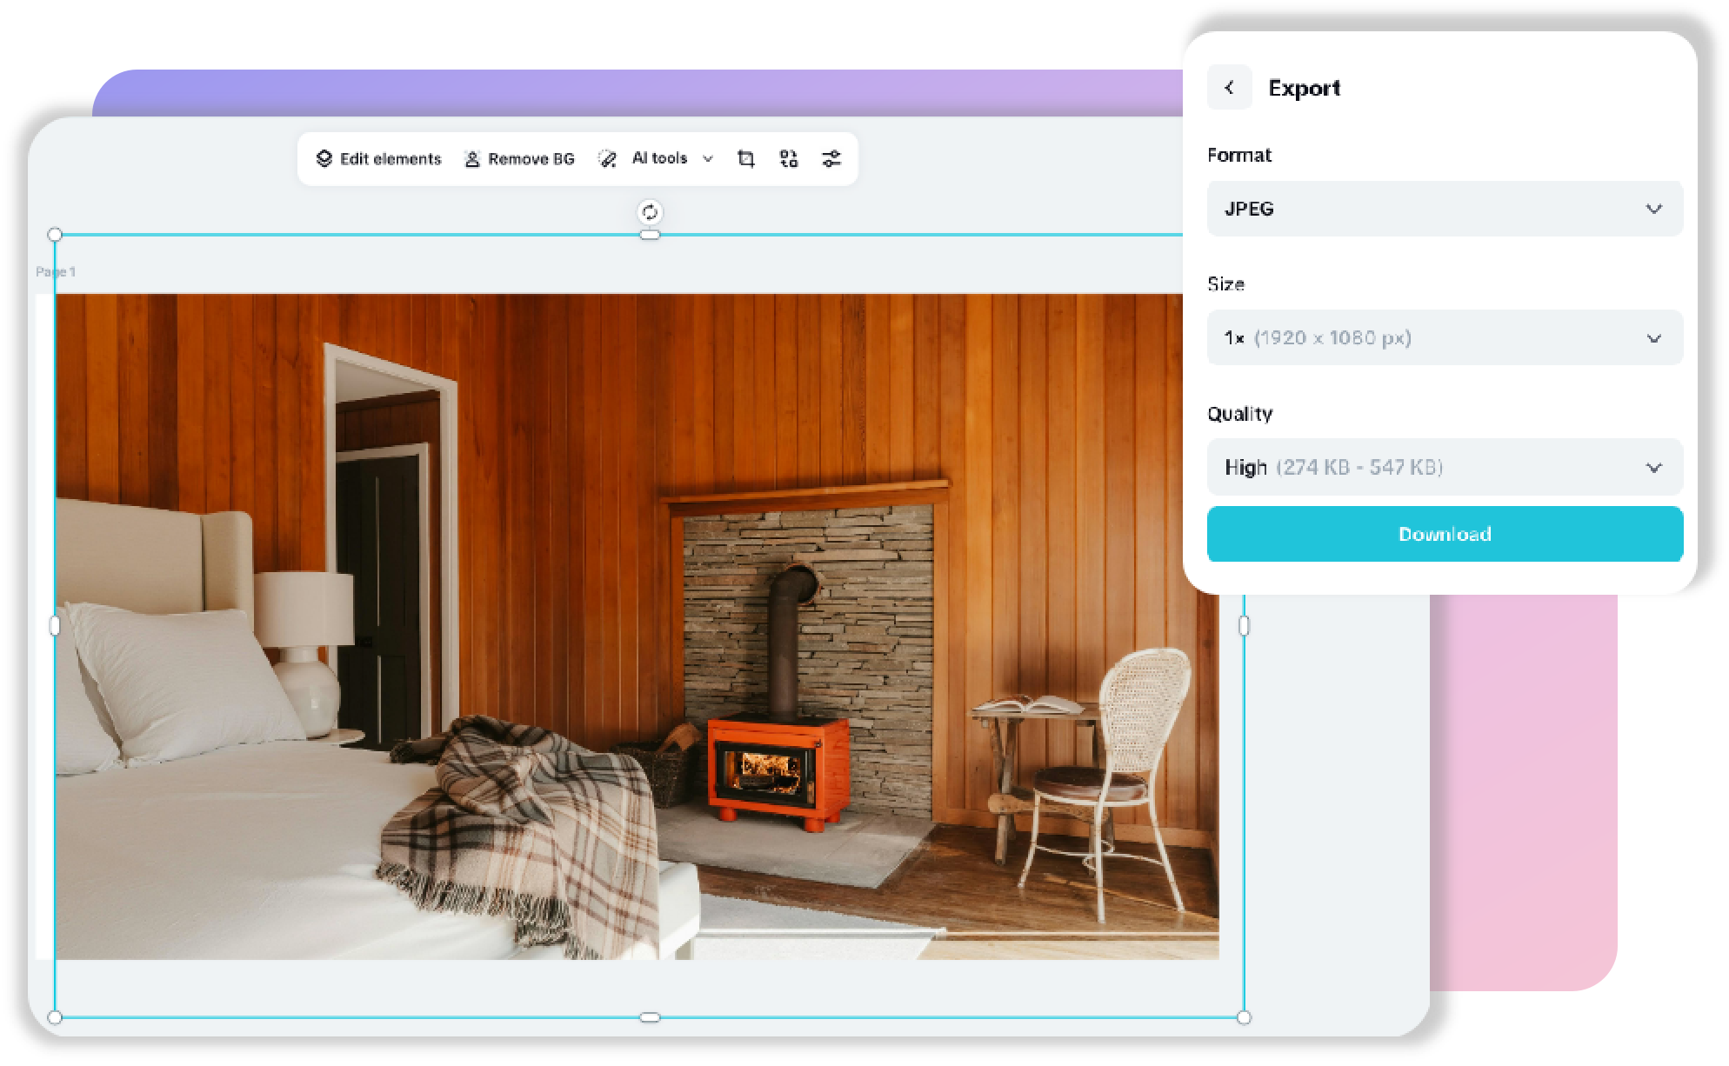Expand the AI tools dropdown chevron
The image size is (1729, 1066).
(708, 159)
